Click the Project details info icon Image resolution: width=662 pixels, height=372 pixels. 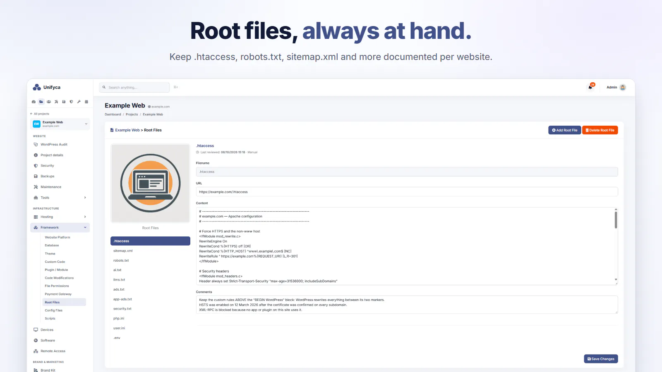coord(36,155)
